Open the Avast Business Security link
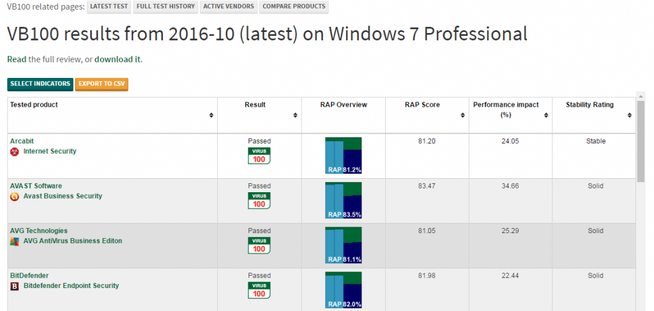654x311 pixels. (x=63, y=196)
